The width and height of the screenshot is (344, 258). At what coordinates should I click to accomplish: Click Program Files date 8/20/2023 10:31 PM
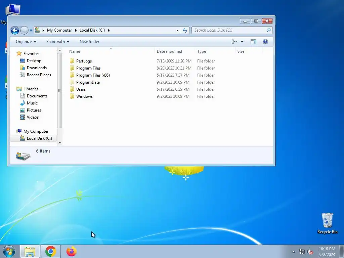point(174,68)
